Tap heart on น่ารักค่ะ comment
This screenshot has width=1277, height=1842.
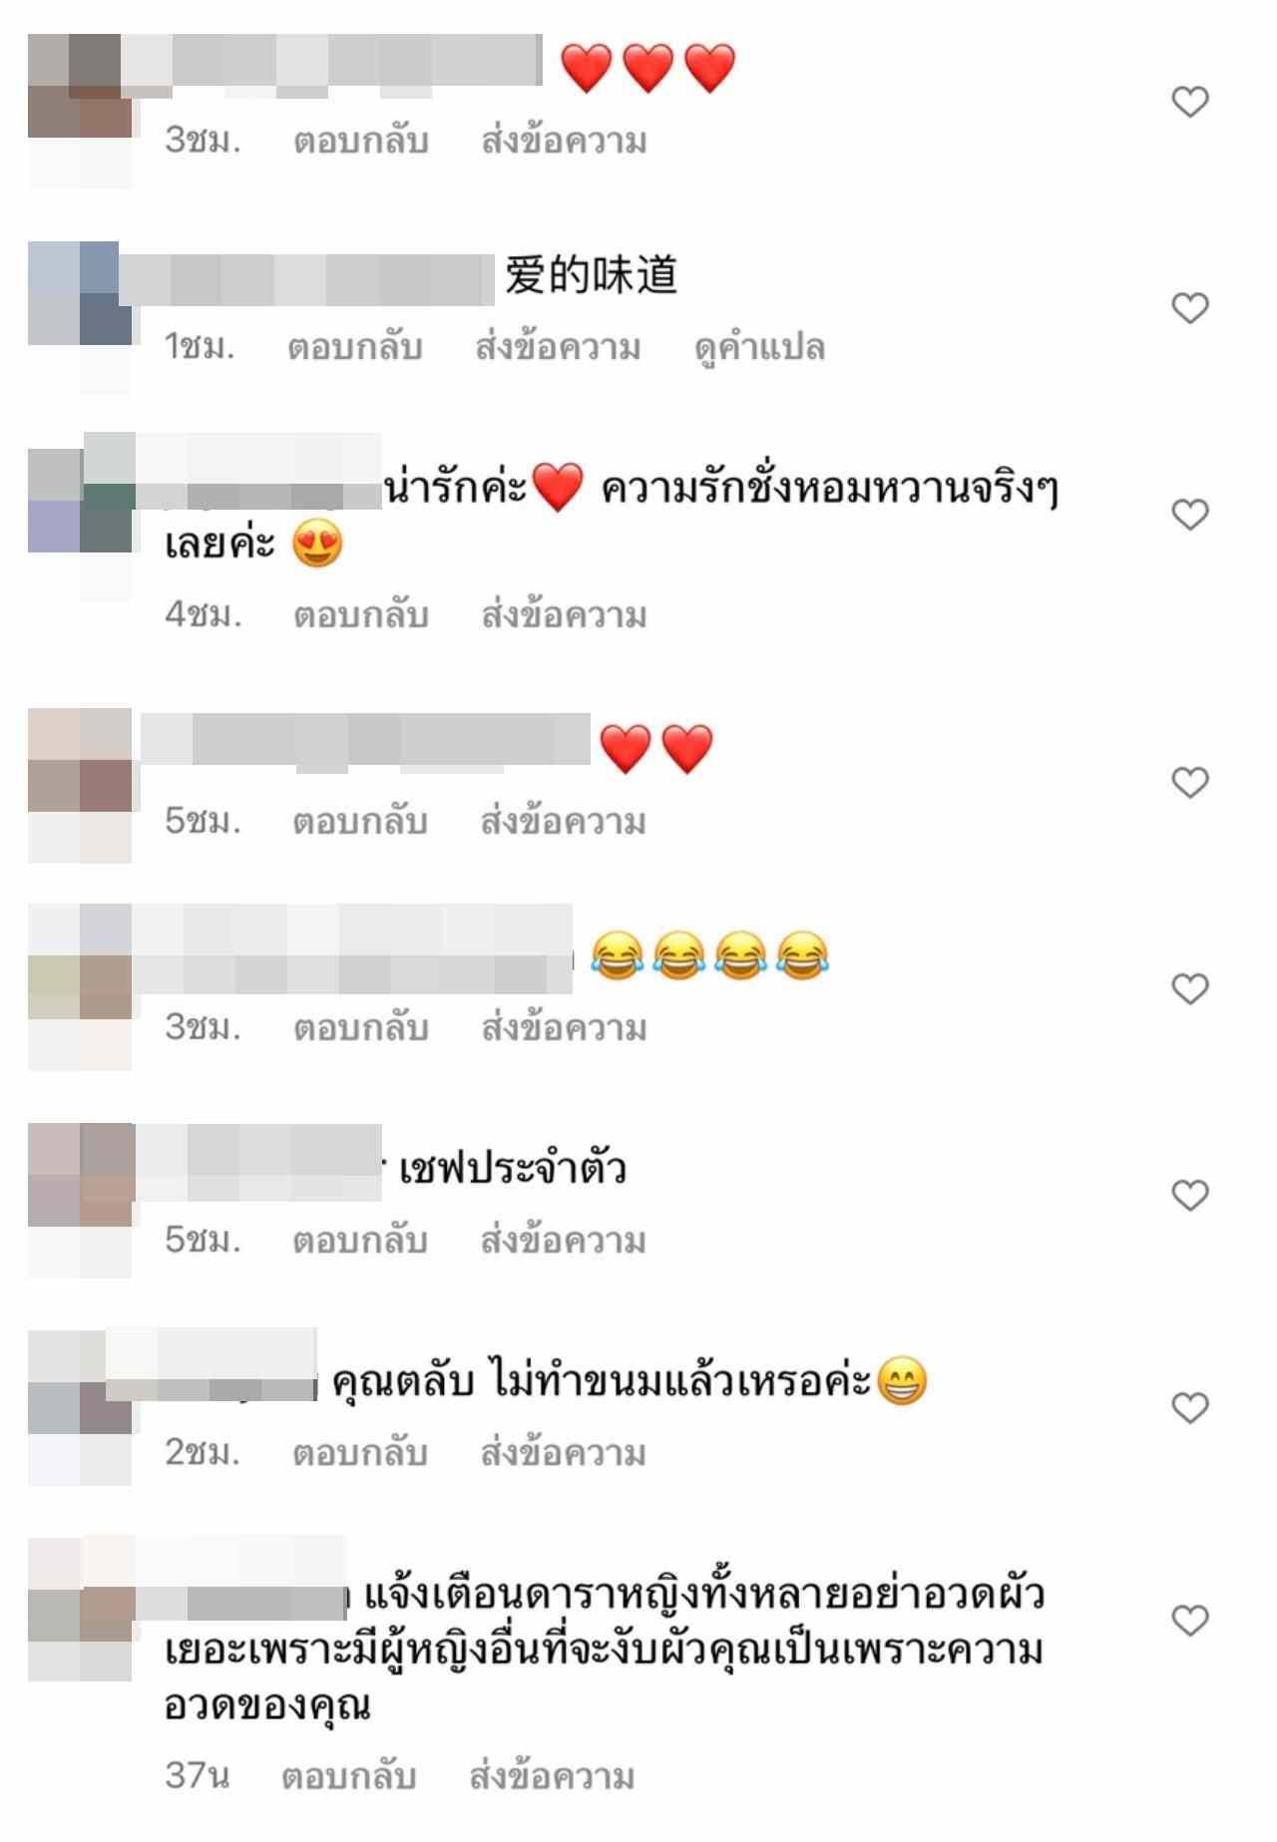[x=1189, y=515]
